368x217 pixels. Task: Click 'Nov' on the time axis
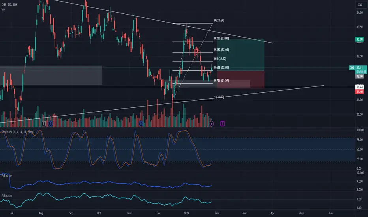click(130, 213)
